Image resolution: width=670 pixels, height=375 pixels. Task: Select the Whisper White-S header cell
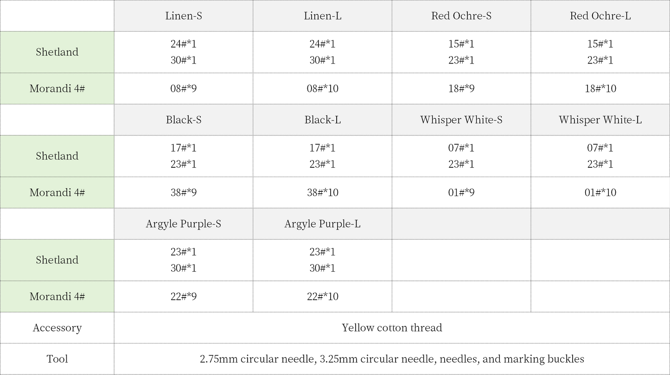coord(461,120)
